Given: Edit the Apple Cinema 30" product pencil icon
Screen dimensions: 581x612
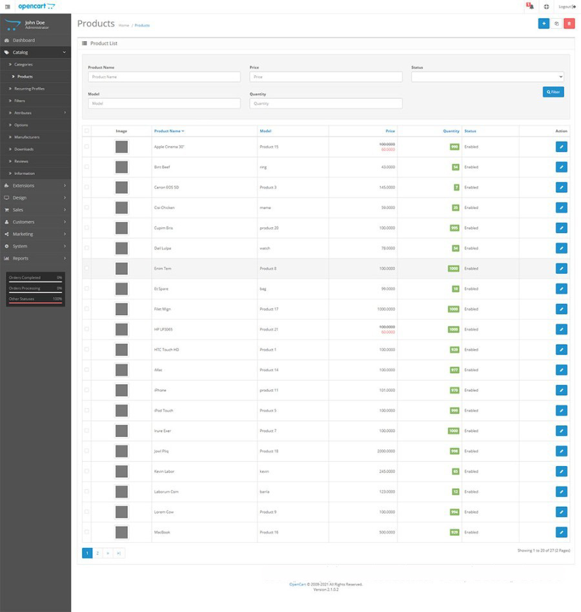Looking at the screenshot, I should click(x=561, y=147).
